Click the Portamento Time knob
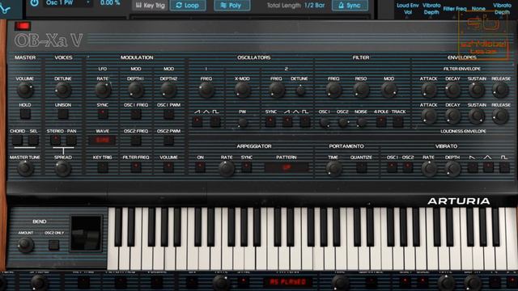This screenshot has height=291, width=518. [333, 169]
